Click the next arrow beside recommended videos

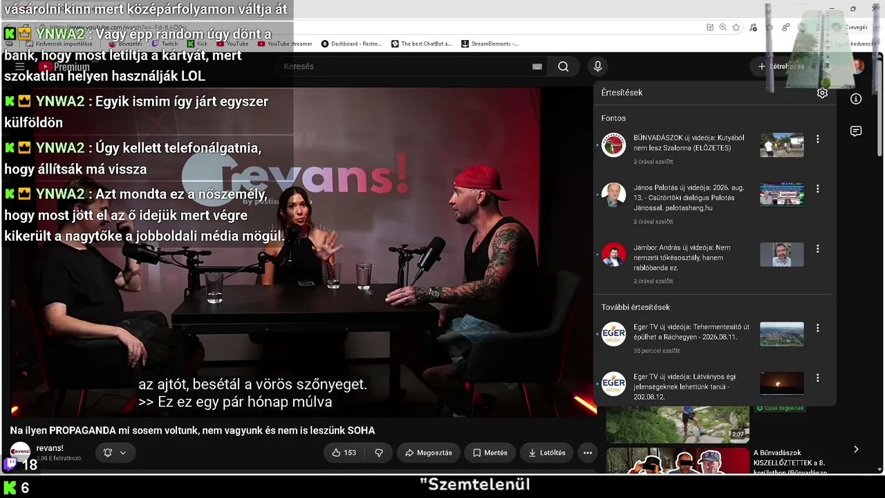tap(856, 449)
